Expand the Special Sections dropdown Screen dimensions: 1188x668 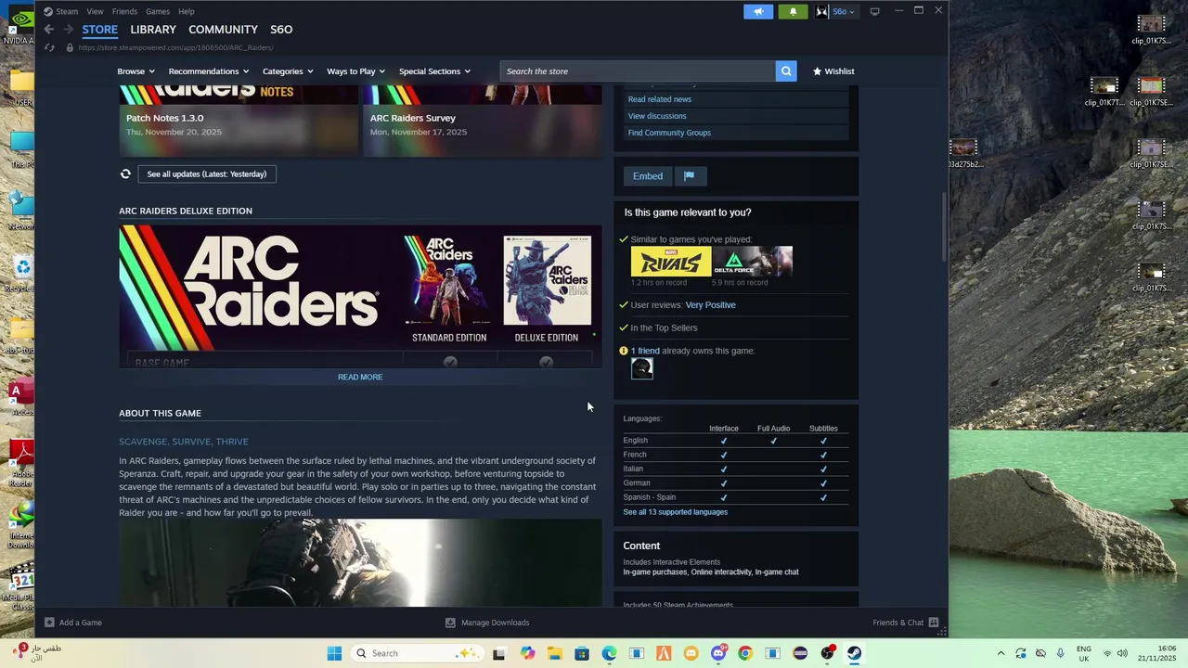pos(434,71)
